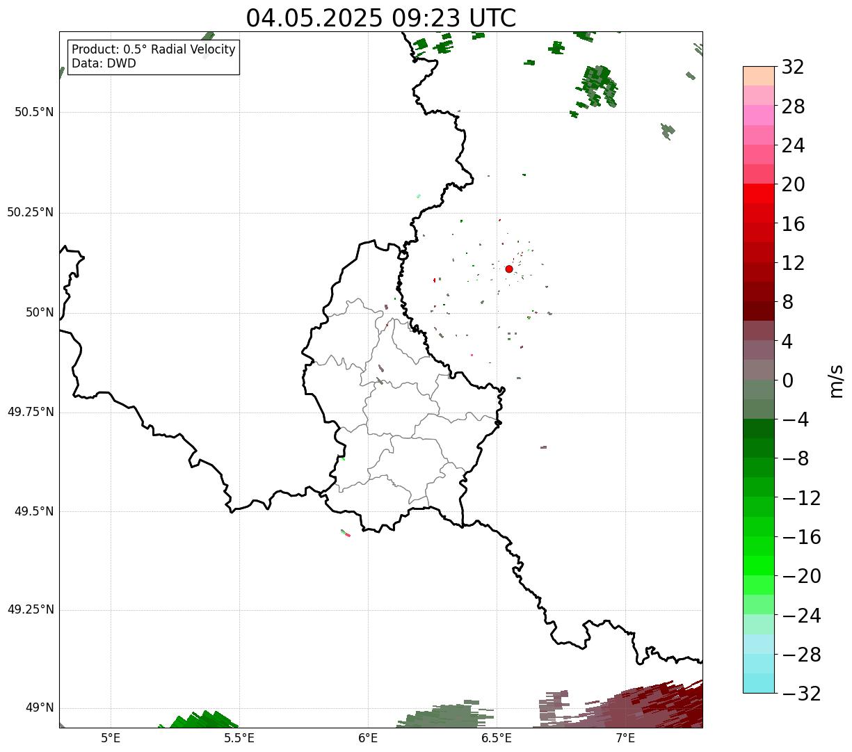The height and width of the screenshot is (752, 852).
Task: Click the colorbar tick label −16
Action: [801, 537]
